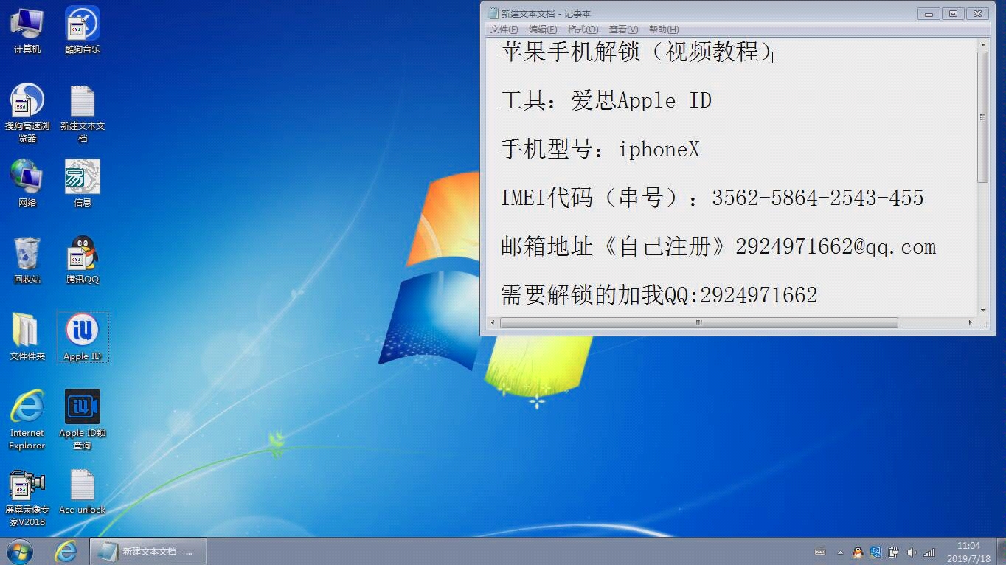This screenshot has width=1006, height=565.
Task: Open the 查看(V) menu in Notepad
Action: click(623, 30)
